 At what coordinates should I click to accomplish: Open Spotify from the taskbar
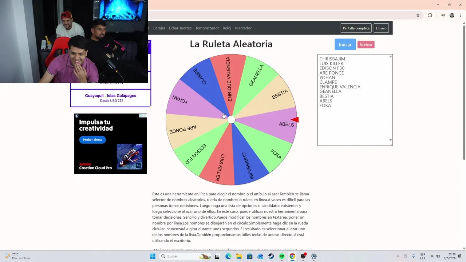click(282, 256)
